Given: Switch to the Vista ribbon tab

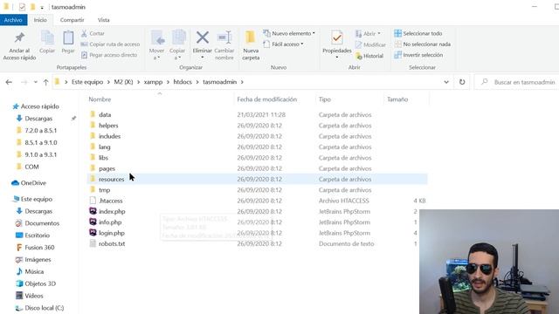Looking at the screenshot, I should [103, 20].
